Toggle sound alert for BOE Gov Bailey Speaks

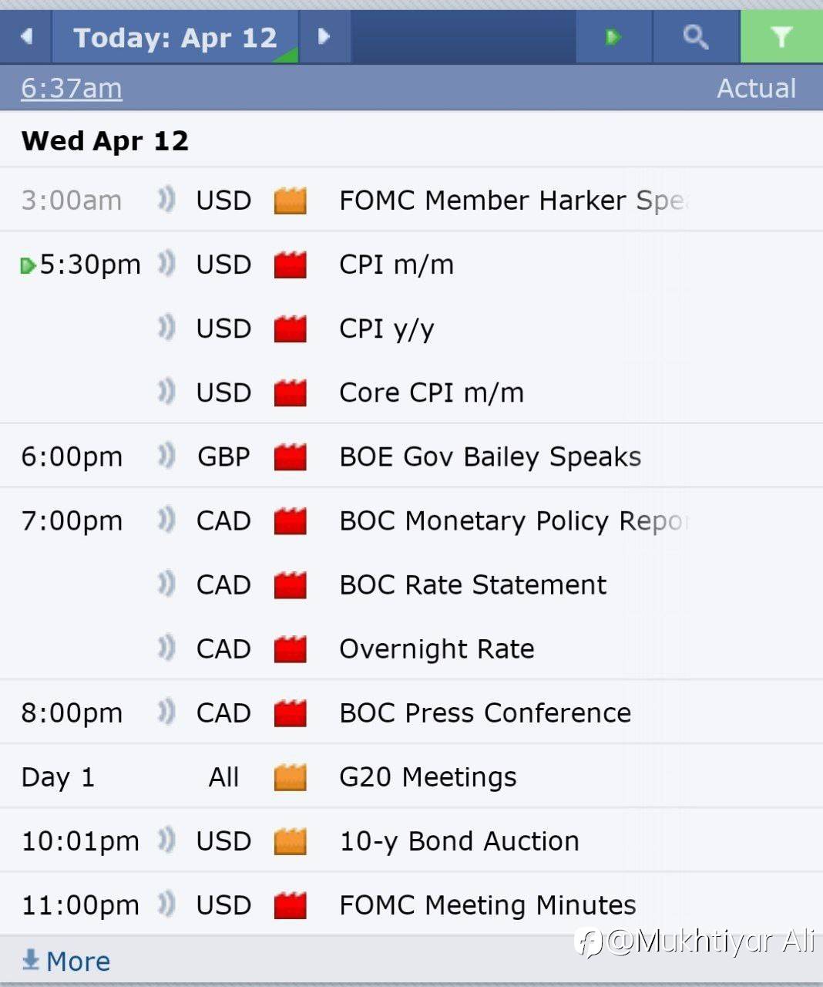click(166, 456)
